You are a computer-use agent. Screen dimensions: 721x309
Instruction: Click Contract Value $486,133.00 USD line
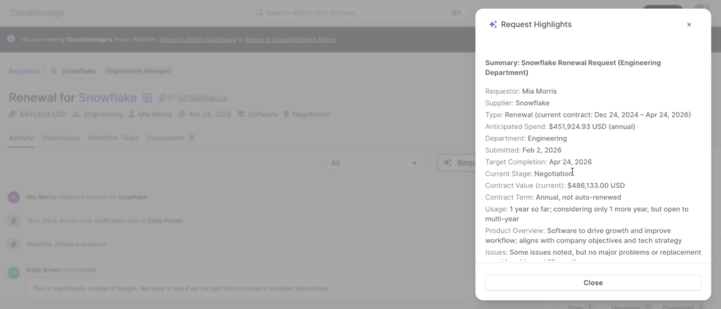pos(555,185)
